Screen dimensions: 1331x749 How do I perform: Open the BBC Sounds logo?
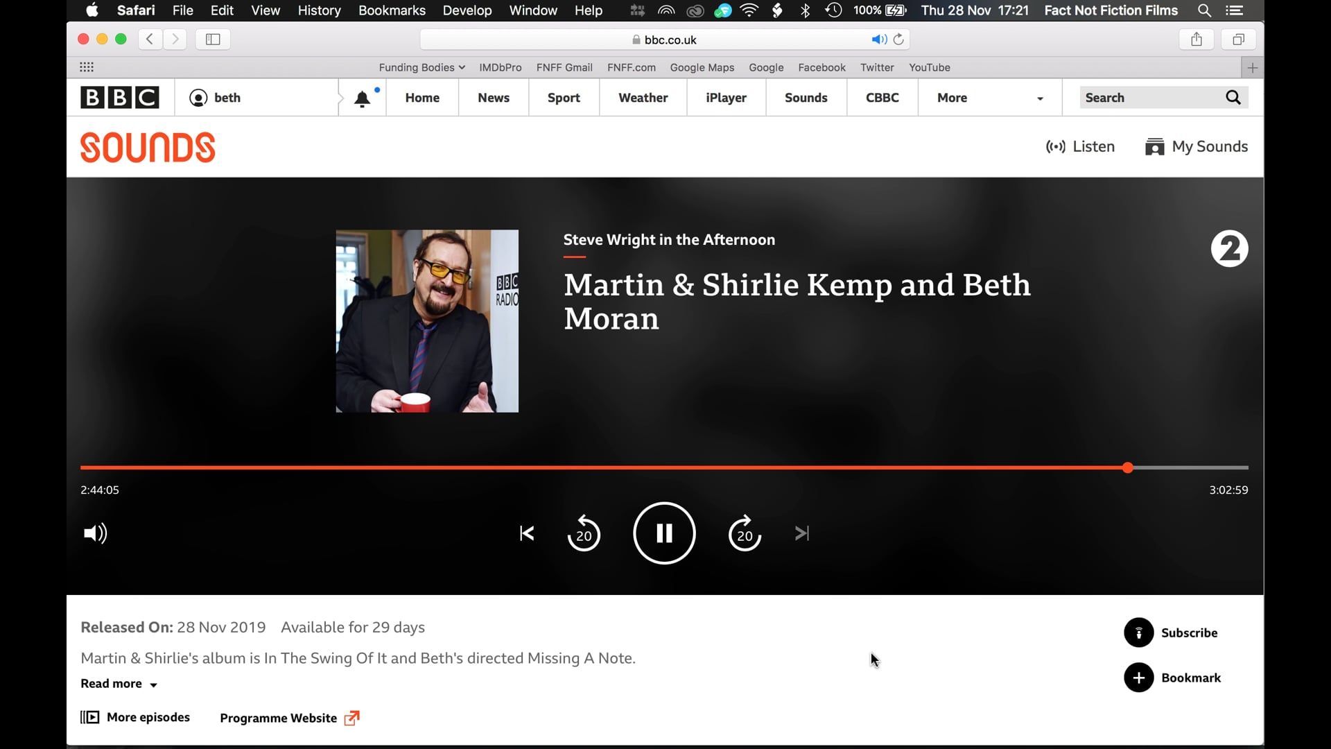(148, 147)
